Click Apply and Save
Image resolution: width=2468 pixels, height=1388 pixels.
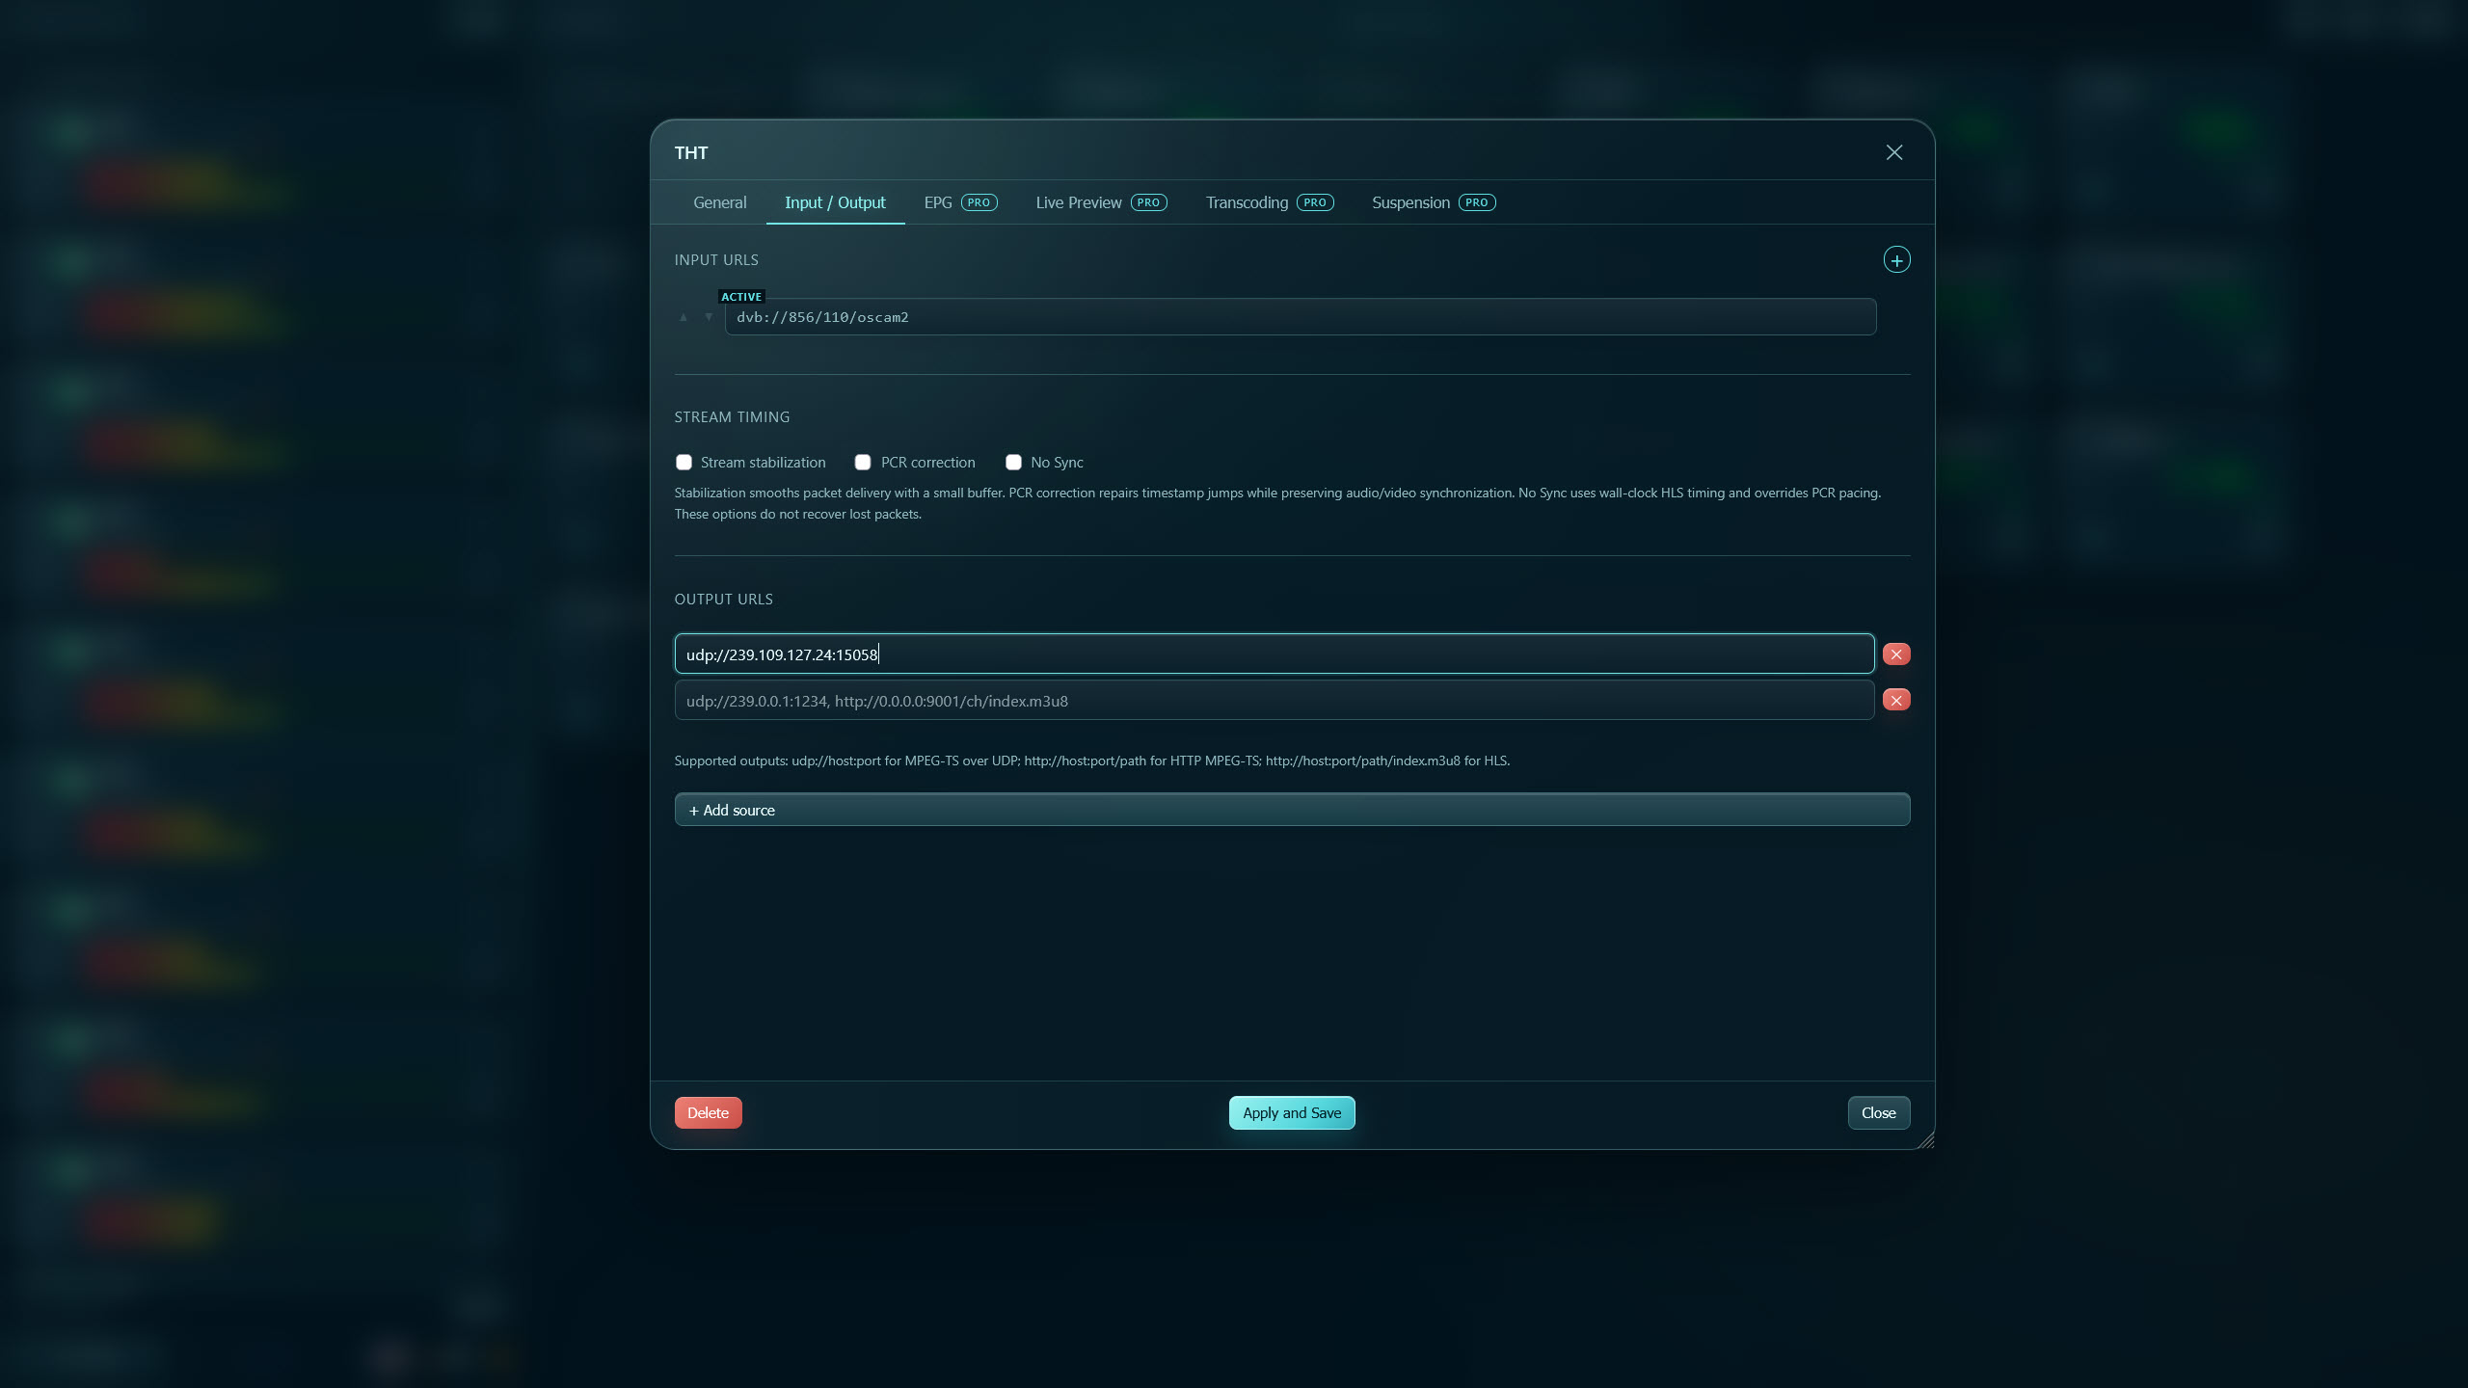(x=1292, y=1112)
